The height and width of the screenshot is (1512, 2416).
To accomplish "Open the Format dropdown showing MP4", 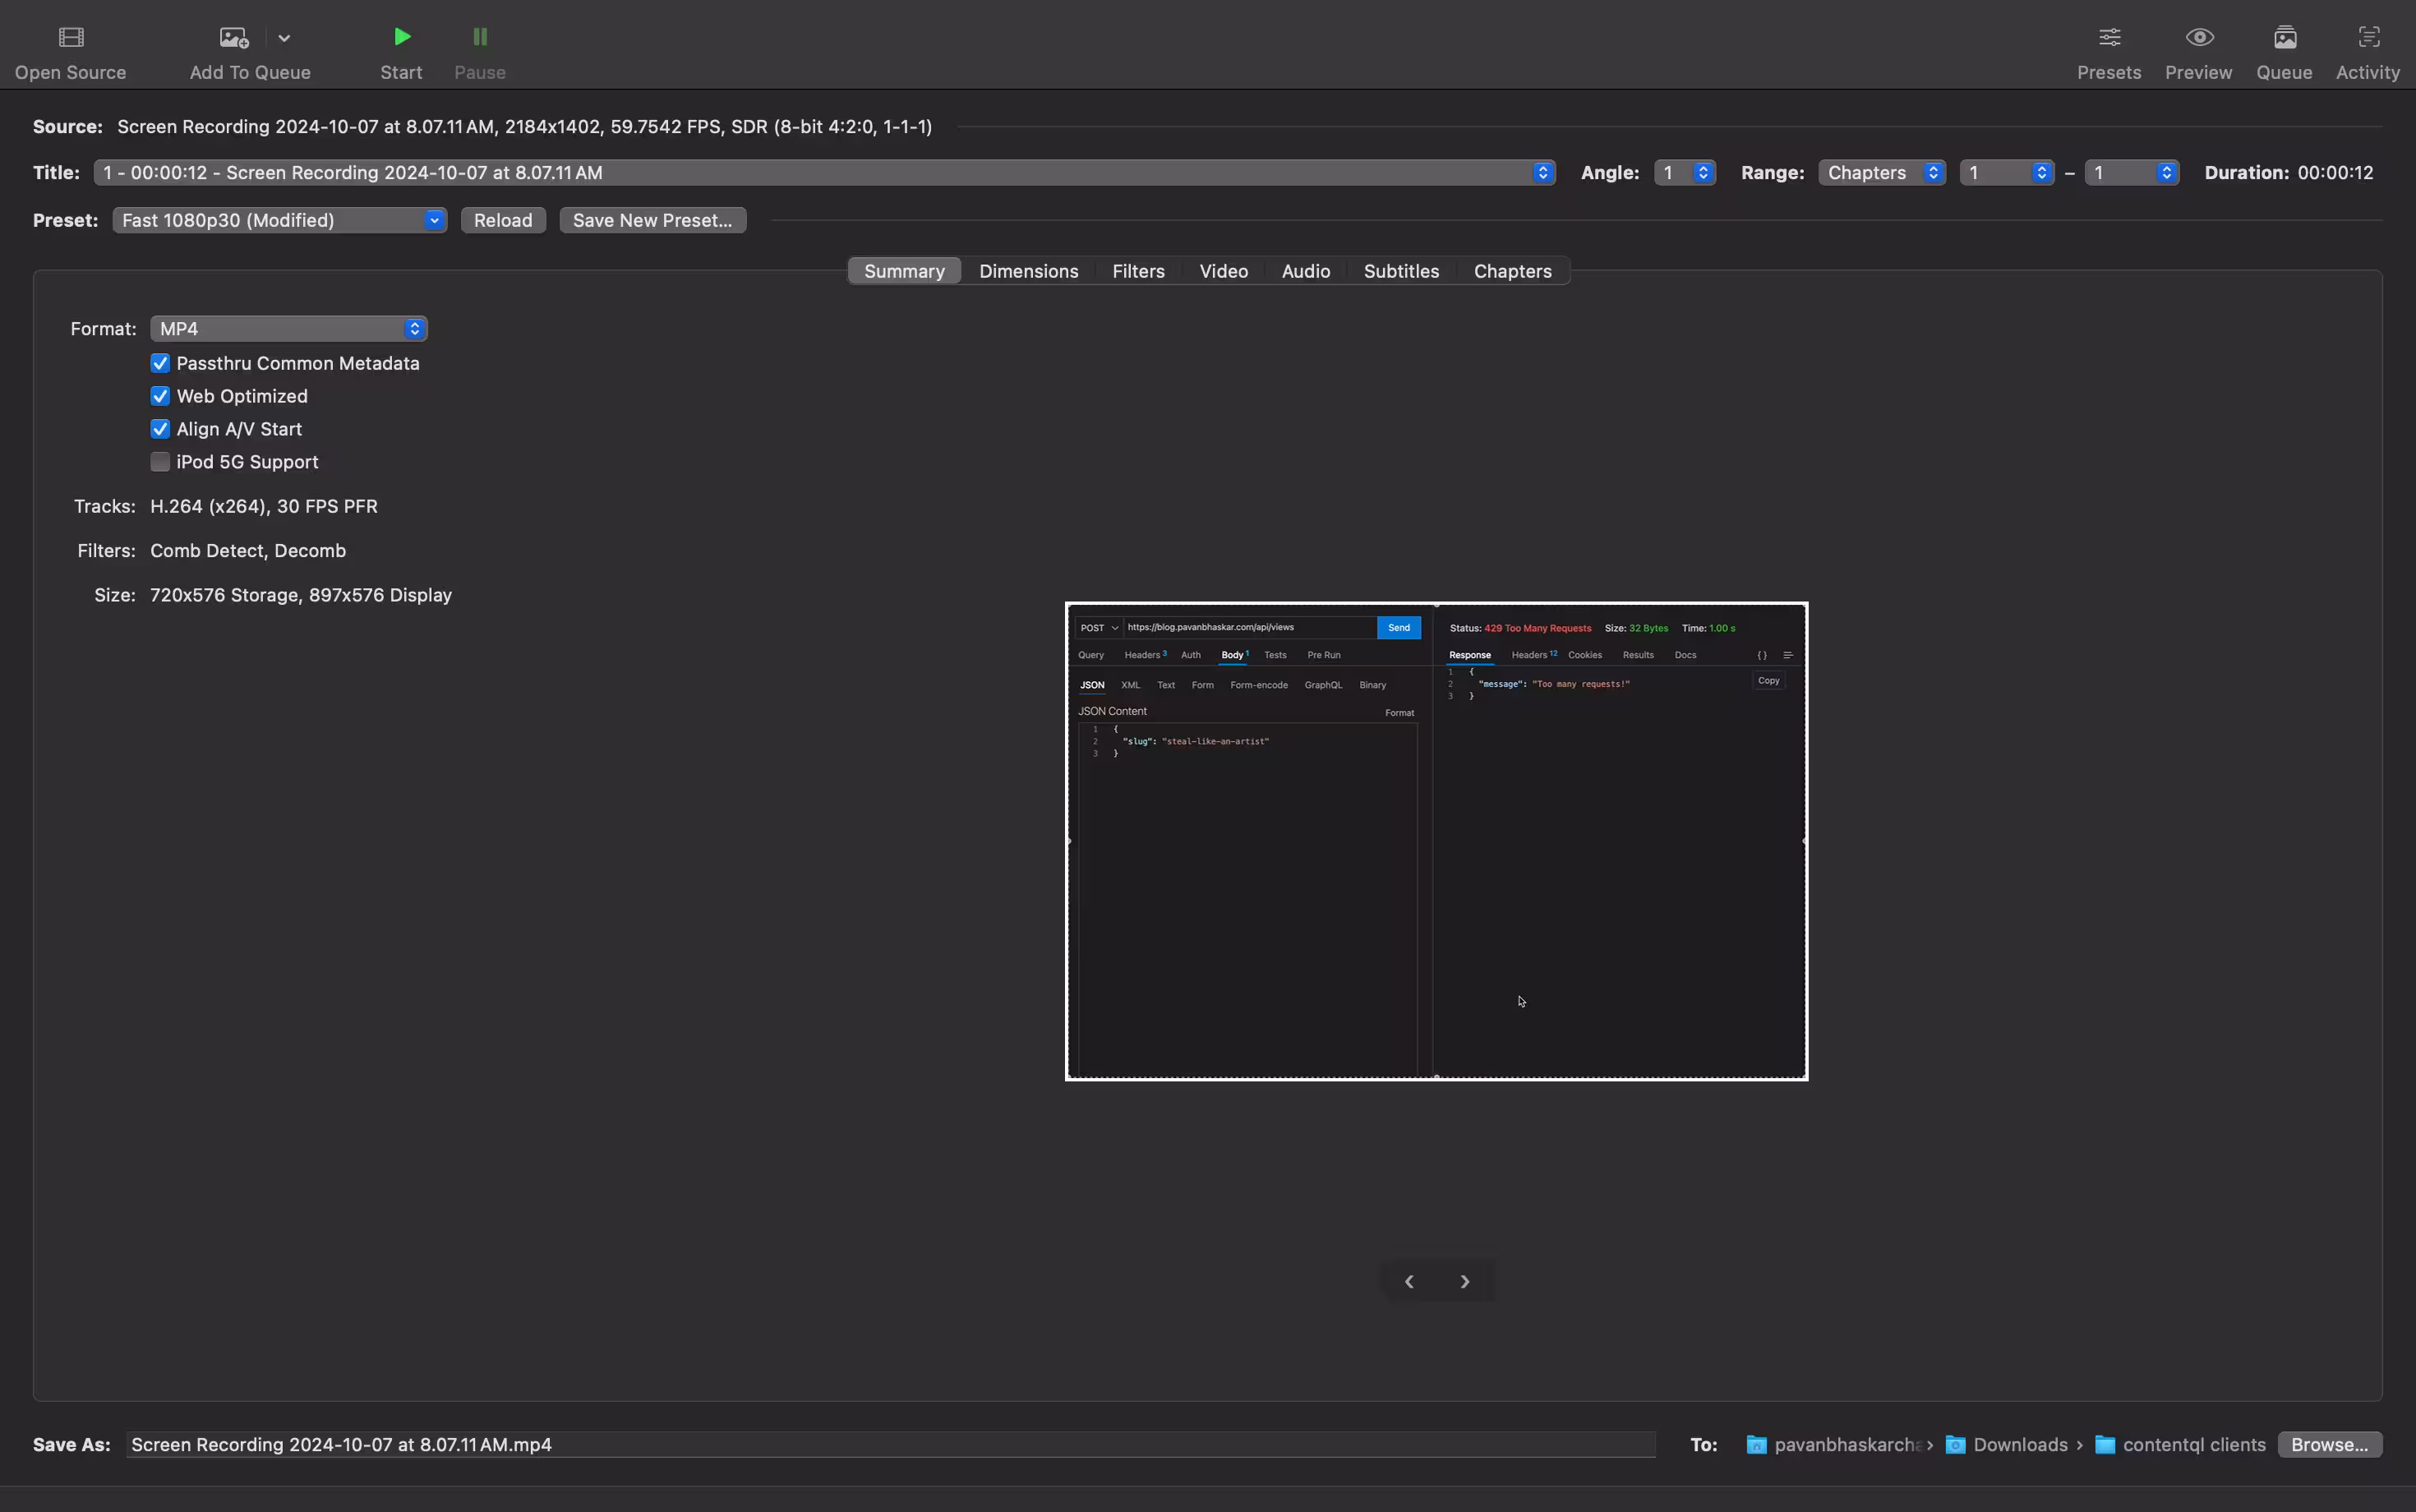I will (x=288, y=329).
